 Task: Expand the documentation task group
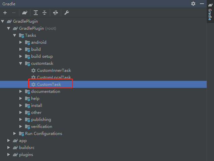(x=21, y=92)
